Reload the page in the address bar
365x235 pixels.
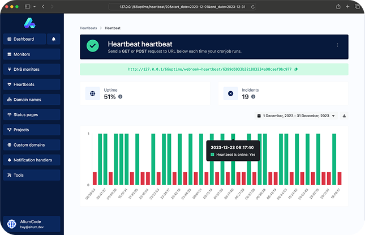[x=252, y=6]
